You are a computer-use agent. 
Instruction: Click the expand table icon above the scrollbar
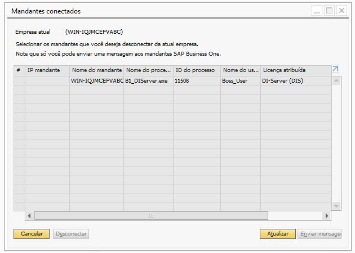click(336, 69)
